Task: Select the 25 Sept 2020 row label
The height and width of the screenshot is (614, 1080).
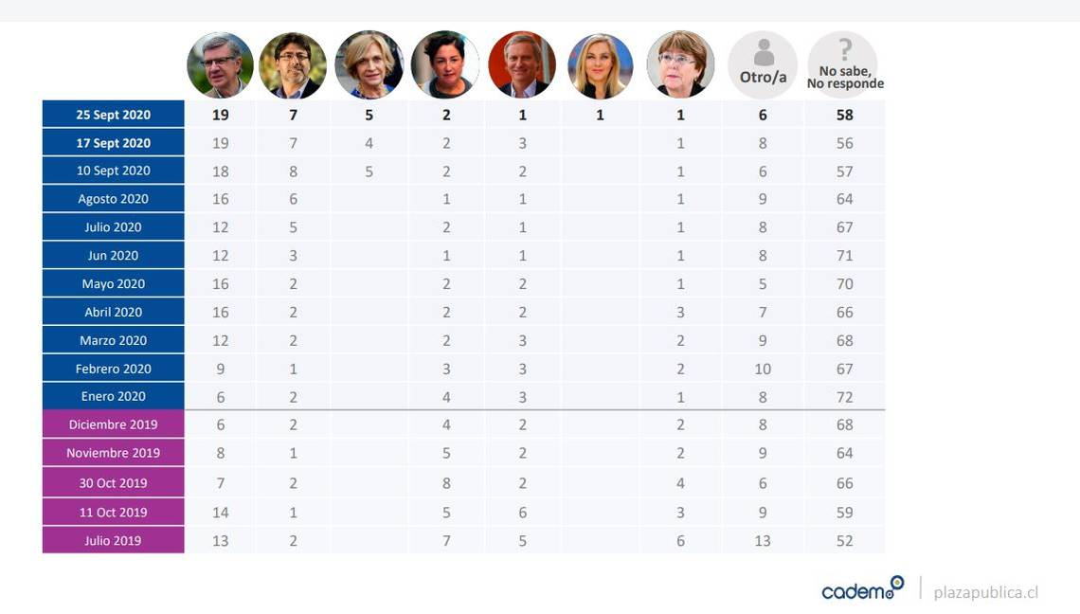Action: [113, 115]
